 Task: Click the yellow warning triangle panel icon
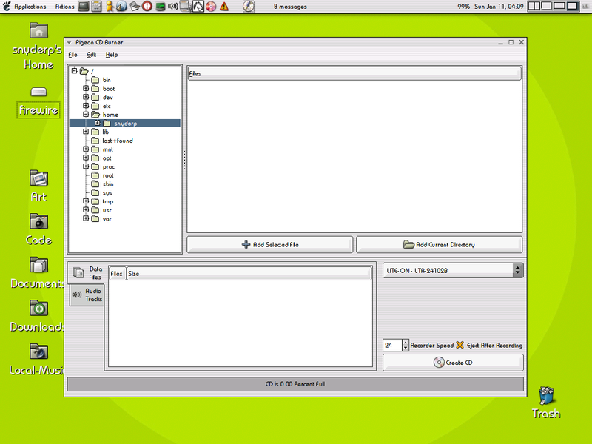coord(224,7)
